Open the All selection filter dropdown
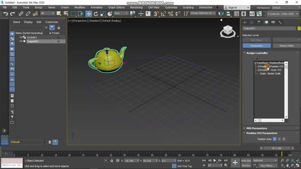The width and height of the screenshot is (301, 169). (x=48, y=13)
